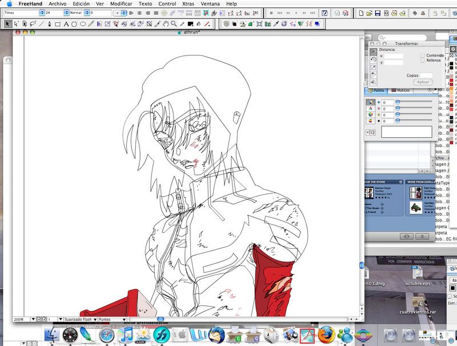Viewport: 457px width, 346px height.
Task: Choose the HLS color wheel mode icon
Action: pos(370,114)
